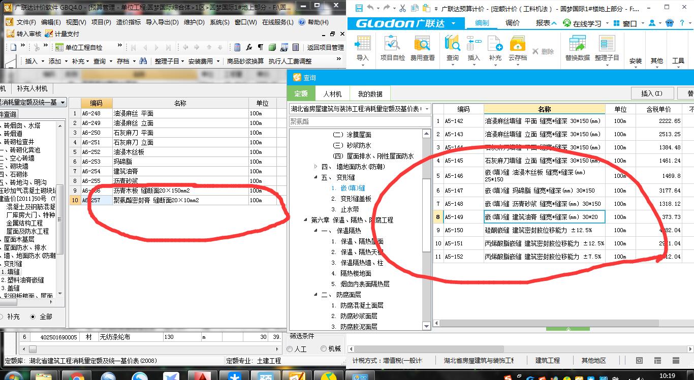This screenshot has width=694, height=380.
Task: Select the 全部 radio button
Action: pyautogui.click(x=34, y=316)
